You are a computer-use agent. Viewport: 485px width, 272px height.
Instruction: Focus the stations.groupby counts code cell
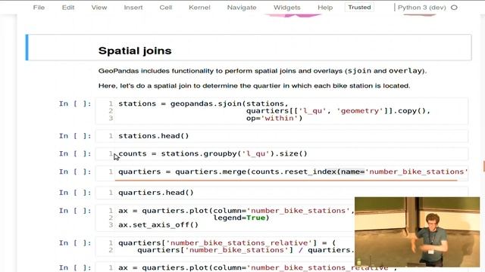281,153
